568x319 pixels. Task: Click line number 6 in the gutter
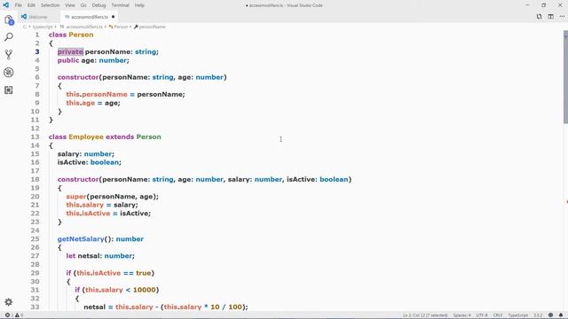pyautogui.click(x=37, y=77)
